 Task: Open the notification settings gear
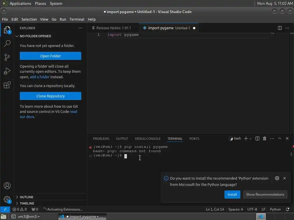coord(277,178)
